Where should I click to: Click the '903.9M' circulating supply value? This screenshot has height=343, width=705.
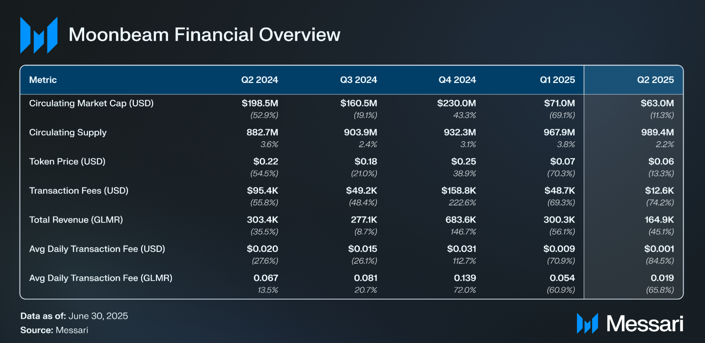361,132
